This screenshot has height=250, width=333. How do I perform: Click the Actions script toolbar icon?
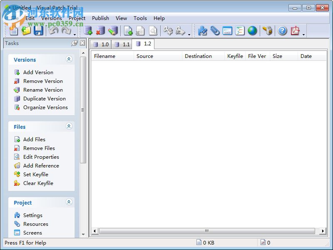point(240,31)
